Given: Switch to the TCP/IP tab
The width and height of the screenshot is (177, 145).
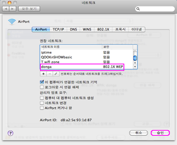Looking at the screenshot, I should point(58,29).
